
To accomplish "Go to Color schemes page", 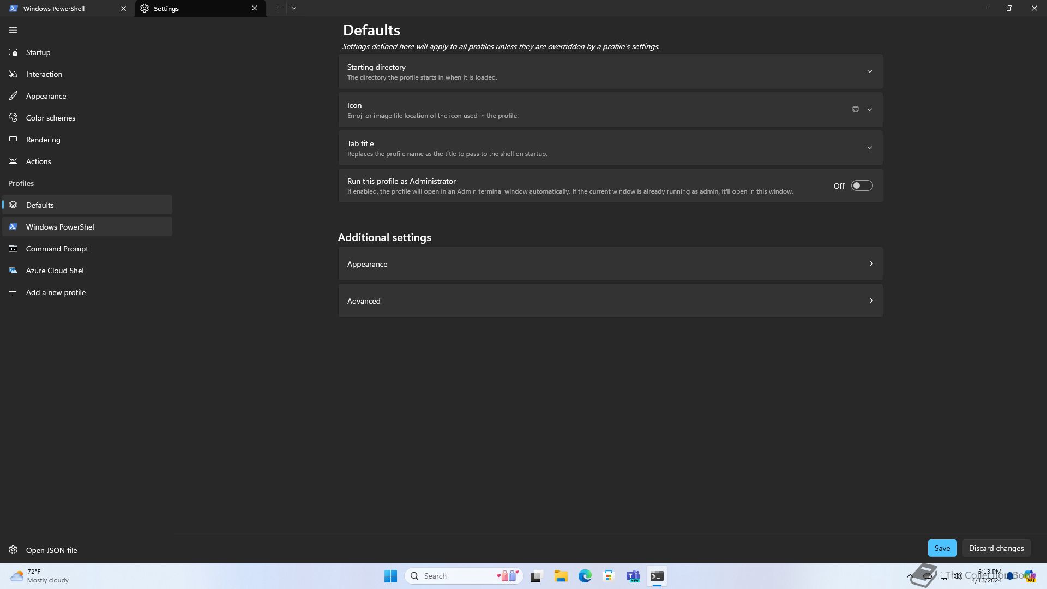I will click(x=87, y=118).
